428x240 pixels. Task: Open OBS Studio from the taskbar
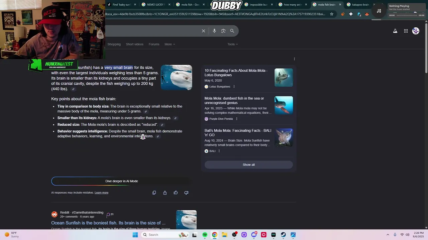tap(234, 235)
